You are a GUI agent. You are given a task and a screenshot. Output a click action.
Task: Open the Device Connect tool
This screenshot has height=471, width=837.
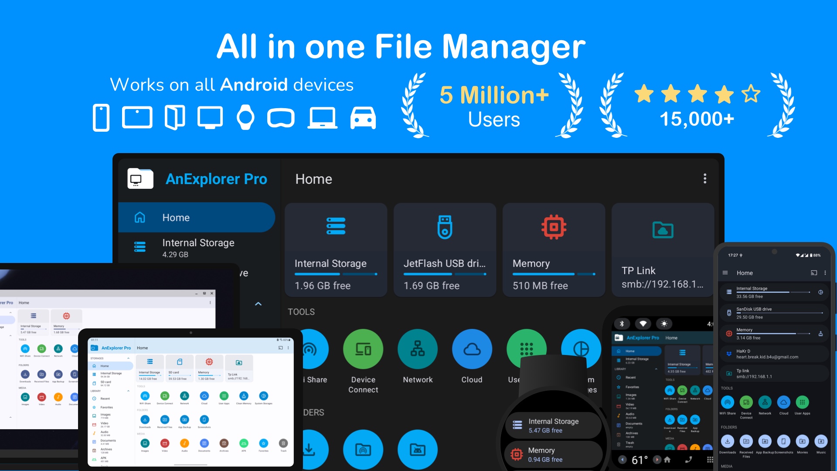(x=363, y=349)
